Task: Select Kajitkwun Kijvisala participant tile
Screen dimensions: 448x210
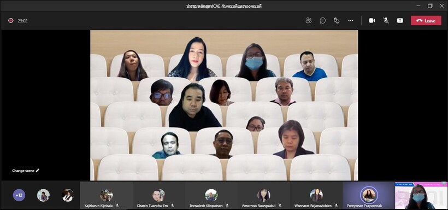Action: tap(107, 195)
